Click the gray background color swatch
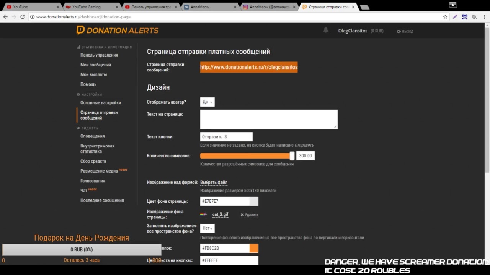This screenshot has width=490, height=275. (254, 201)
